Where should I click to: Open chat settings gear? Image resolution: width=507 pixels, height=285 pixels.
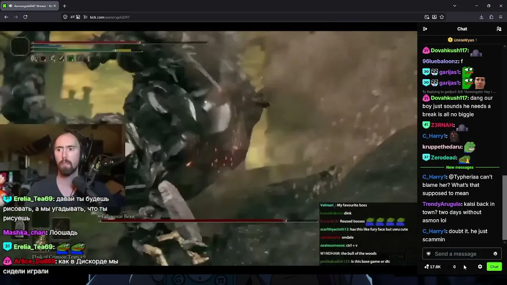[480, 267]
